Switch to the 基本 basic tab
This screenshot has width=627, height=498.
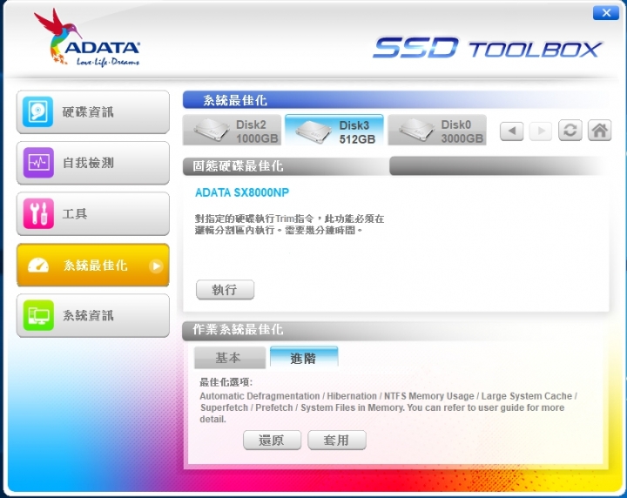230,358
